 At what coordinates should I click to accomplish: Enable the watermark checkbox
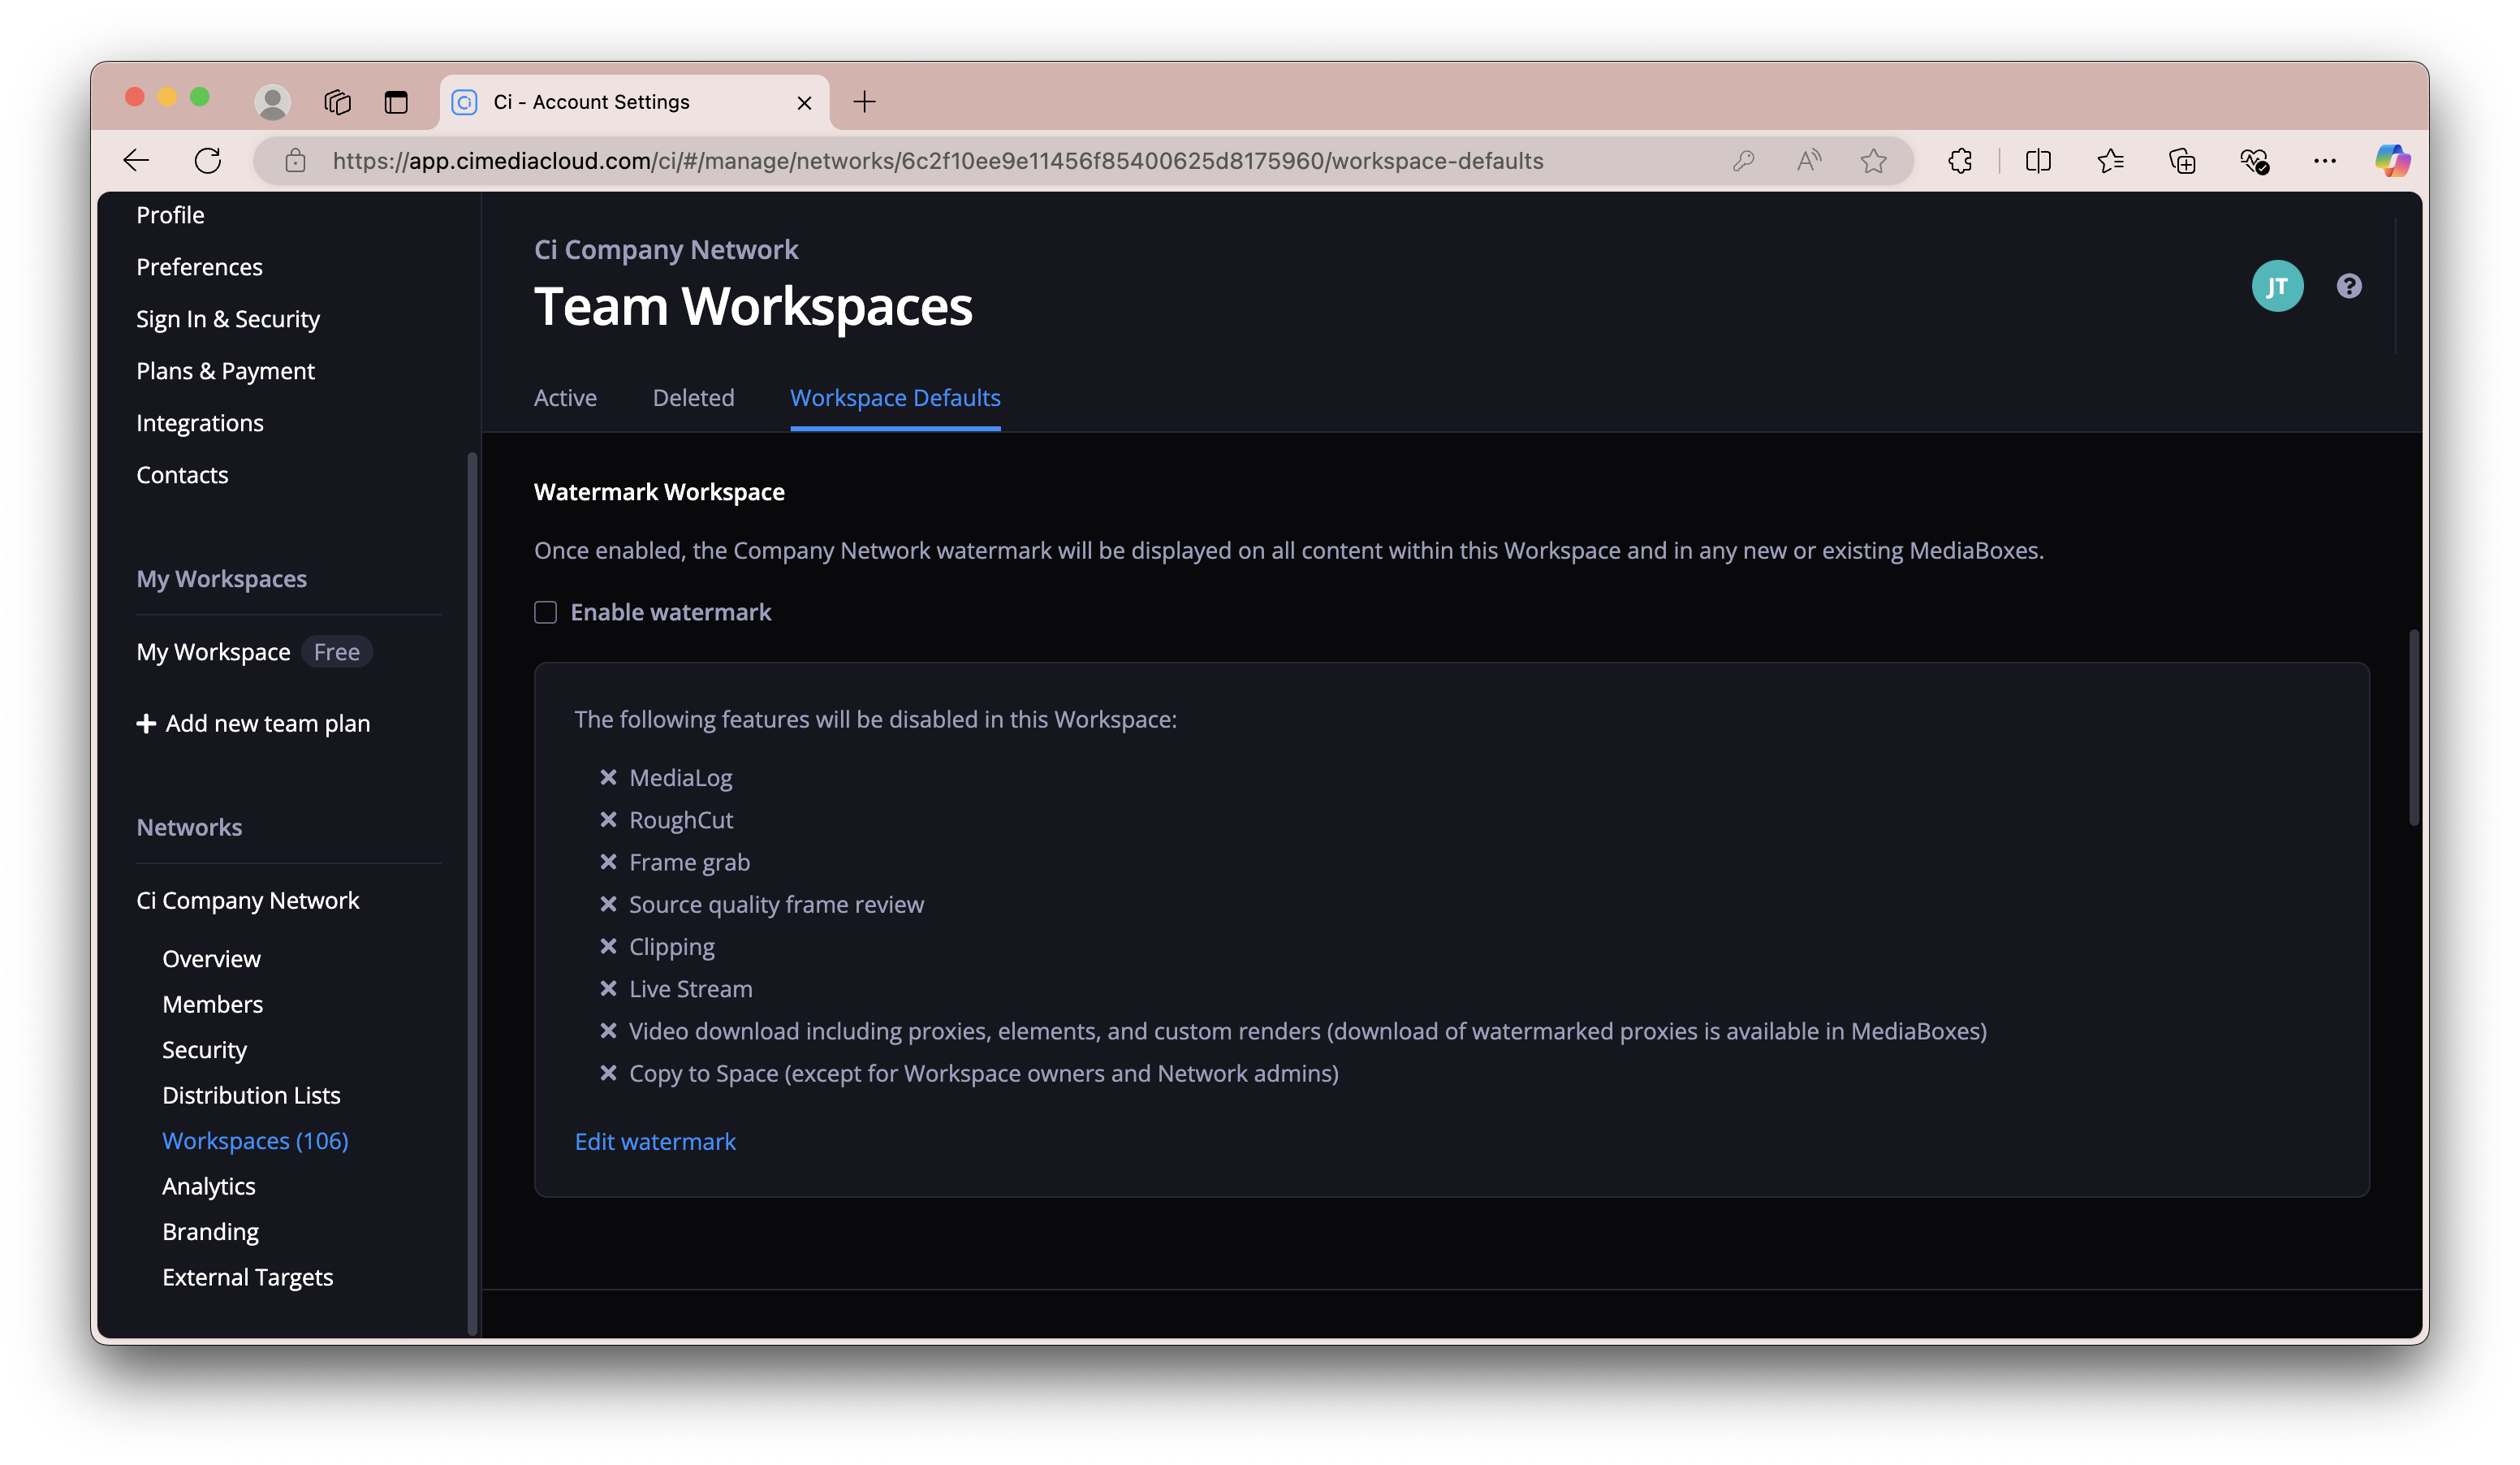[x=545, y=612]
